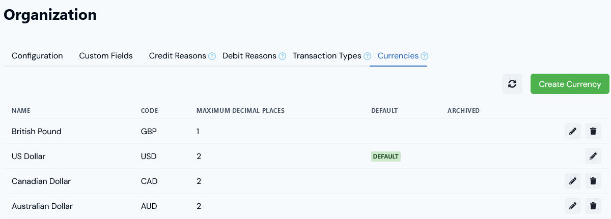This screenshot has height=219, width=611.
Task: Edit the British Pound currency
Action: (x=573, y=131)
